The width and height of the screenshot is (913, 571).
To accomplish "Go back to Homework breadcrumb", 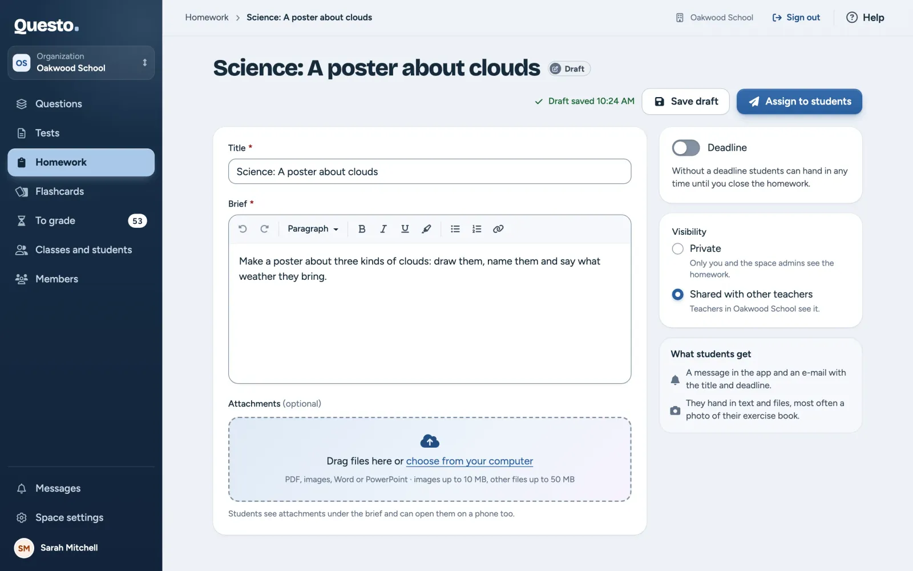I will tap(207, 18).
